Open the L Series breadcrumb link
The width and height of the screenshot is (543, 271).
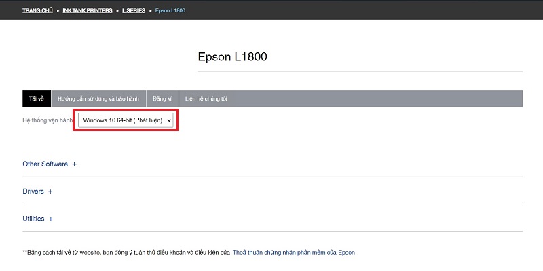134,10
